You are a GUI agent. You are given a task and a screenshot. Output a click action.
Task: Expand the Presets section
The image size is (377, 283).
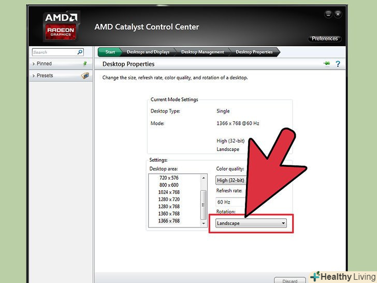61,76
